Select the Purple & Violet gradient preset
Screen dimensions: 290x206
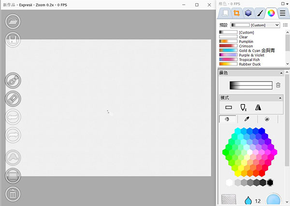point(242,55)
